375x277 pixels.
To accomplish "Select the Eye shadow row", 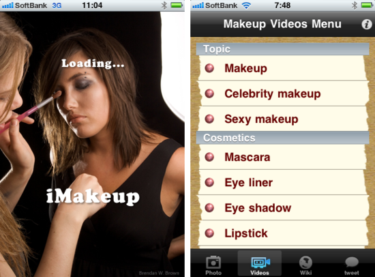I will point(283,208).
